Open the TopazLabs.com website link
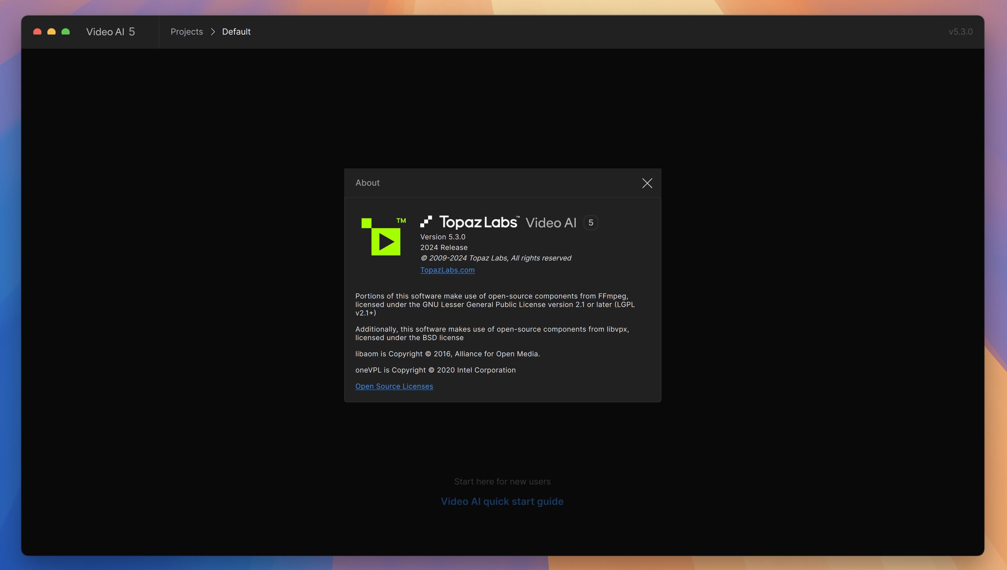 (447, 269)
